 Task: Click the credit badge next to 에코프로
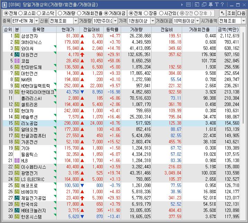(x=17, y=185)
